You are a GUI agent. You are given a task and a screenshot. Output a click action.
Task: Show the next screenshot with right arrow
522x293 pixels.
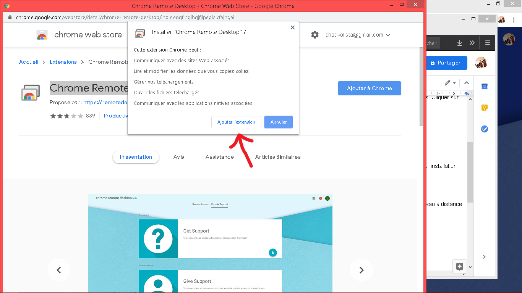coord(362,270)
